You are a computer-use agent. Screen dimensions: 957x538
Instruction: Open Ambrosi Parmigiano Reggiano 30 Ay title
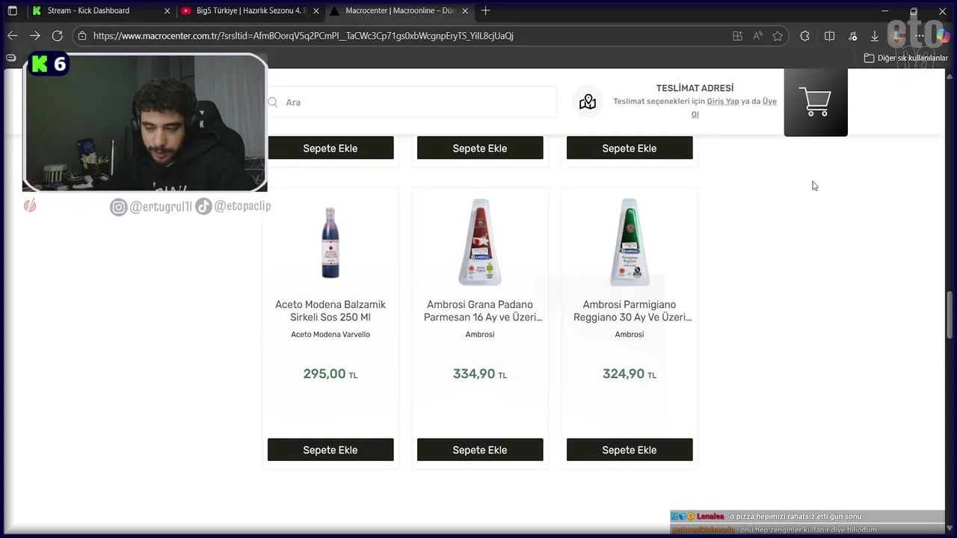(632, 311)
